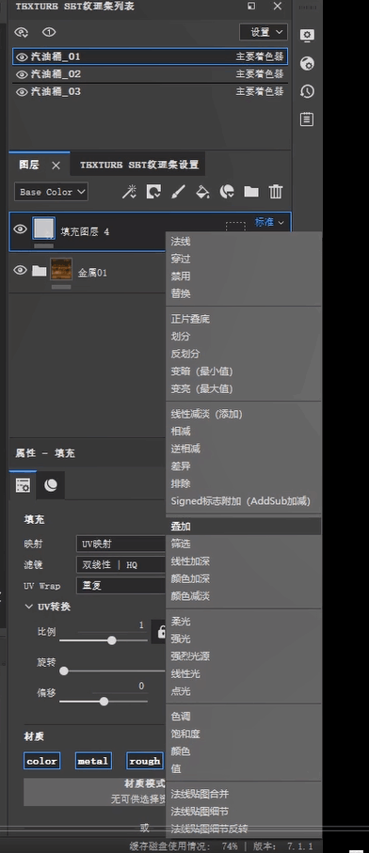
Task: Open the Base Color channel dropdown
Action: pos(51,192)
